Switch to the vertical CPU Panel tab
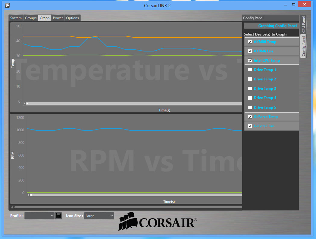The width and height of the screenshot is (316, 239). pos(303,24)
